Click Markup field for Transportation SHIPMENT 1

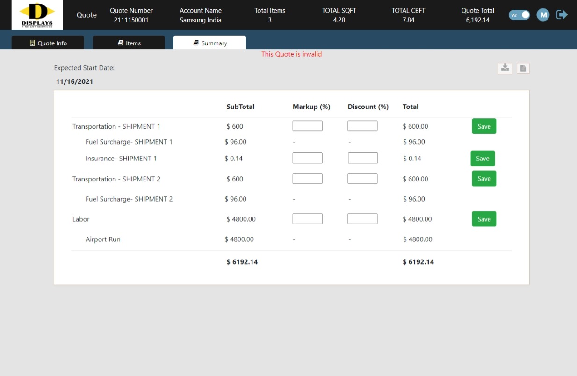(x=307, y=126)
